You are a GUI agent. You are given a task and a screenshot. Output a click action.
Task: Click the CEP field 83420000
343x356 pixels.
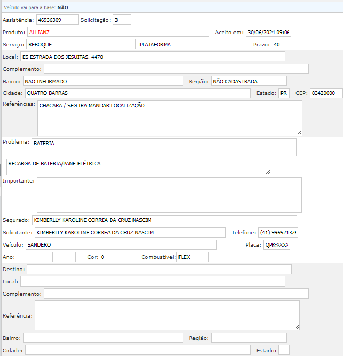pyautogui.click(x=326, y=93)
